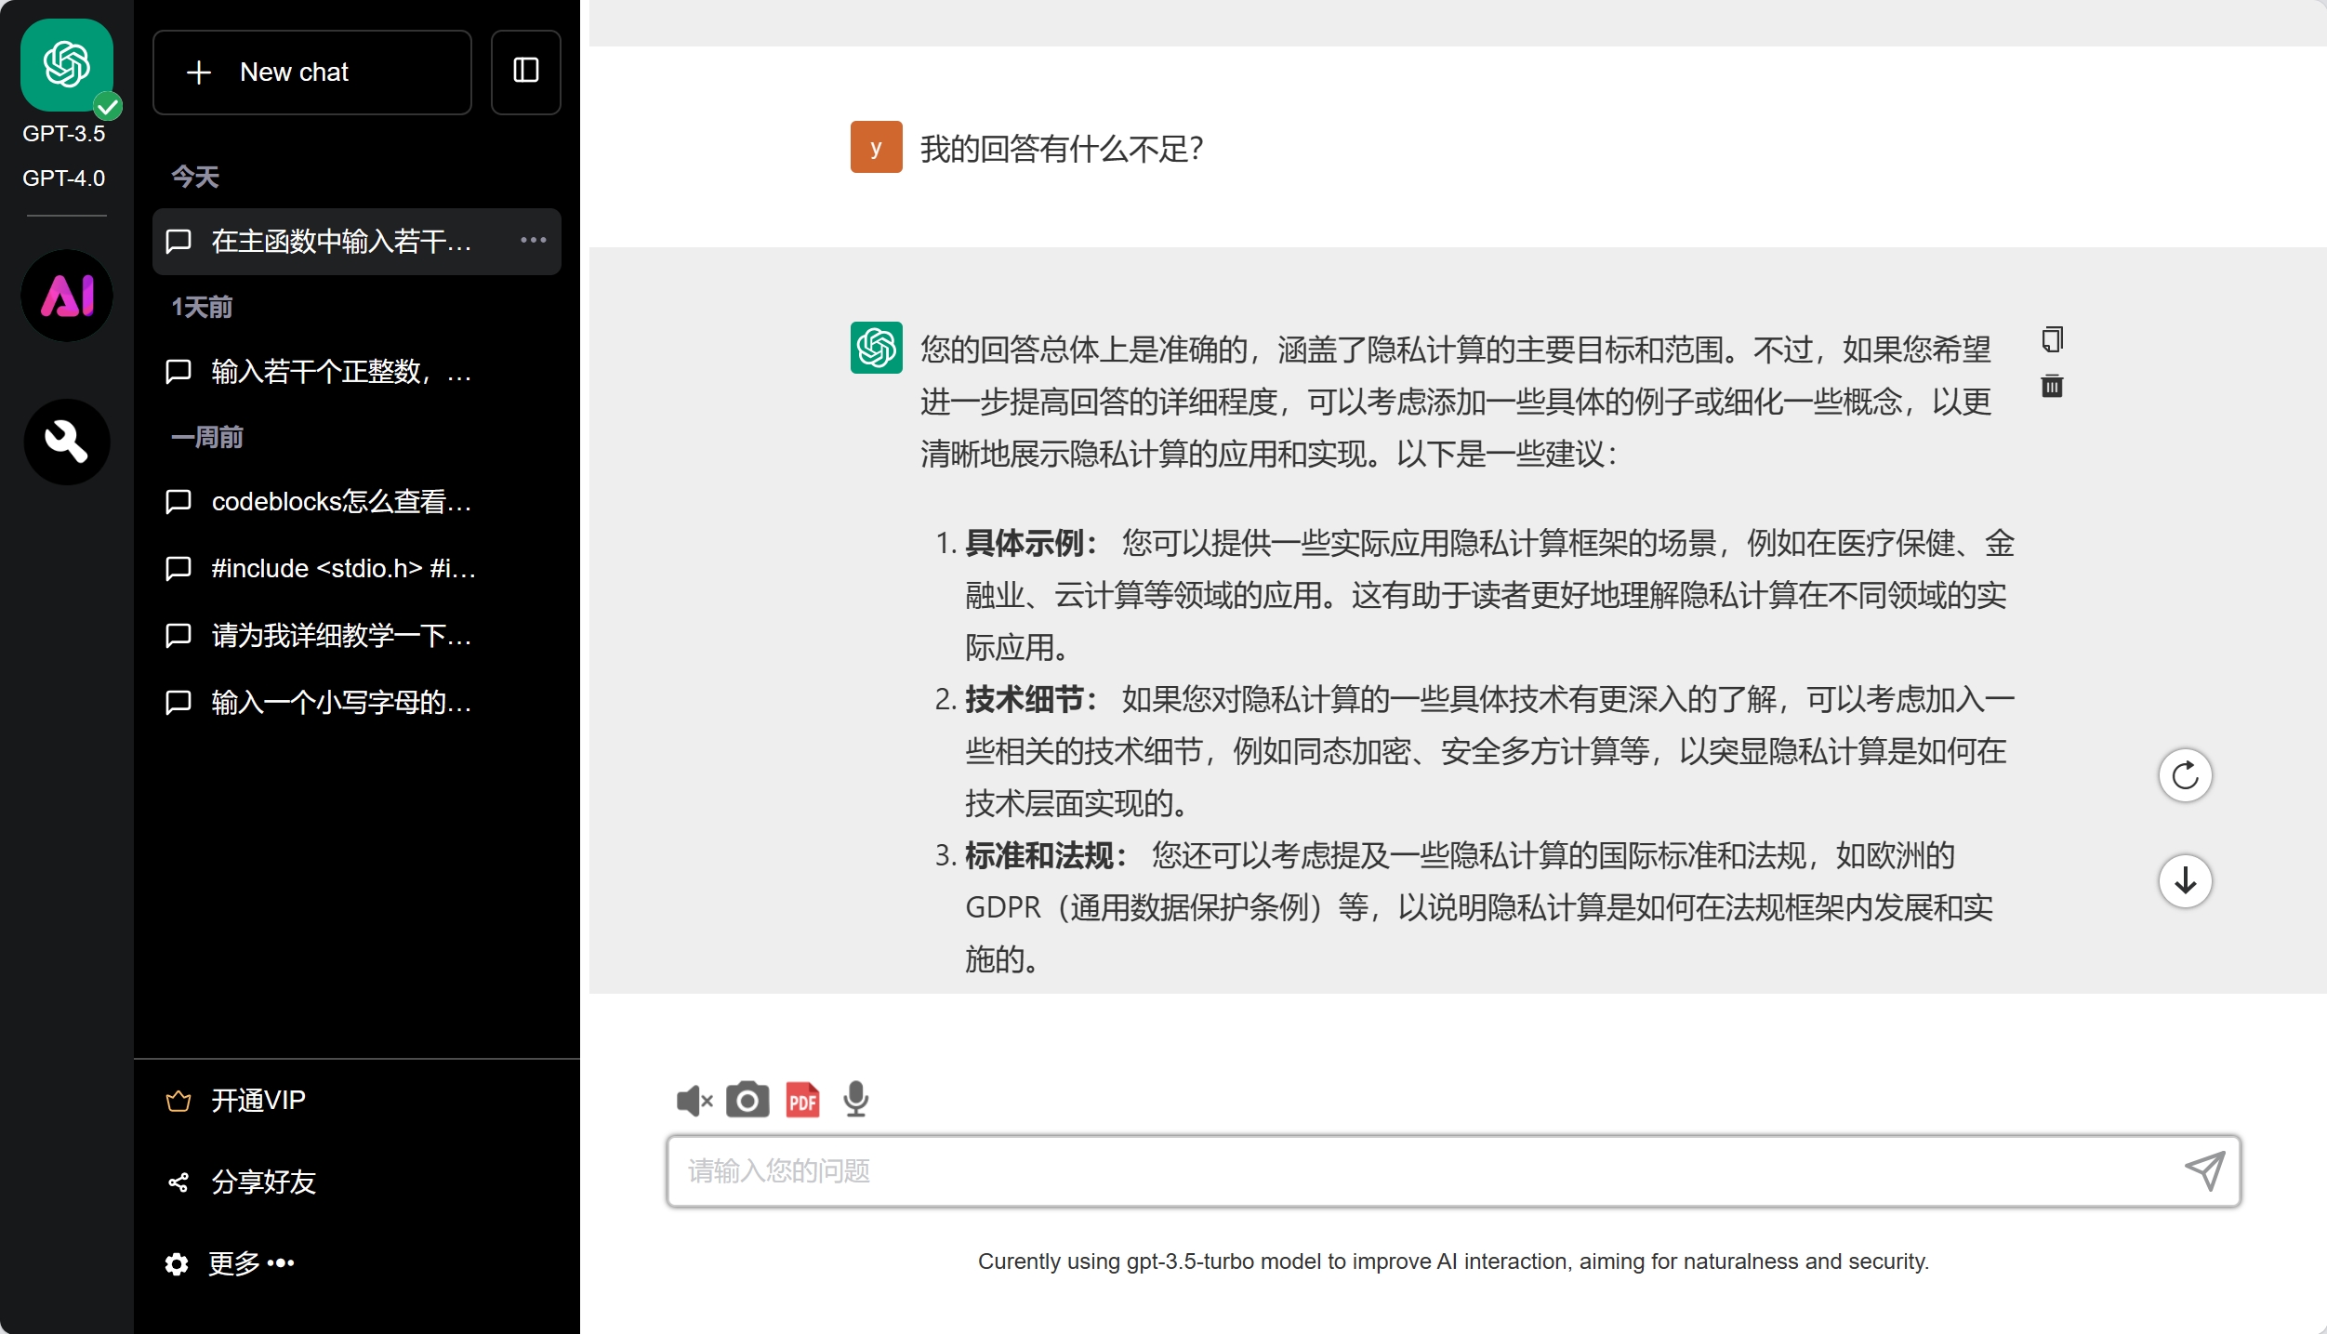Toggle the muted speaker icon
The height and width of the screenshot is (1334, 2327).
pyautogui.click(x=694, y=1101)
